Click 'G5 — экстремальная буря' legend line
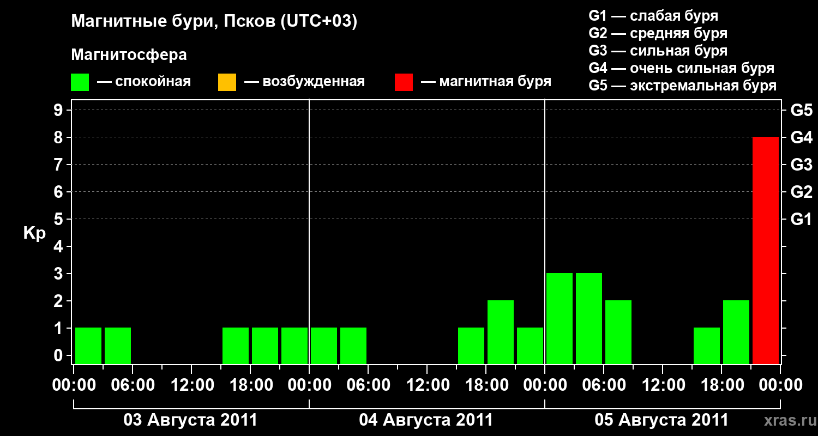818x436 pixels. click(683, 86)
